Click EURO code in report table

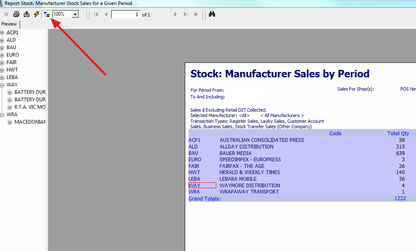(195, 160)
